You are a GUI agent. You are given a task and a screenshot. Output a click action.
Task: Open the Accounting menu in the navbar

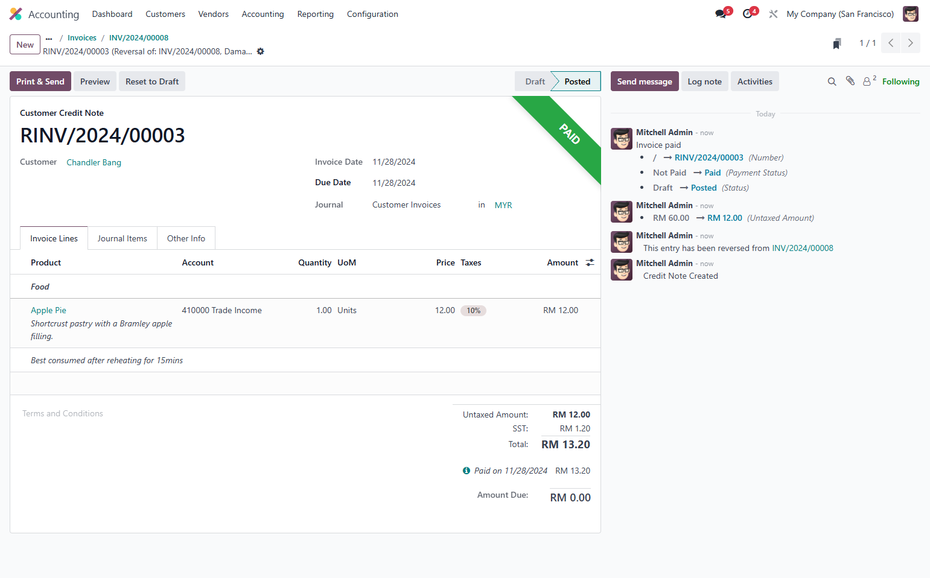[x=263, y=14]
